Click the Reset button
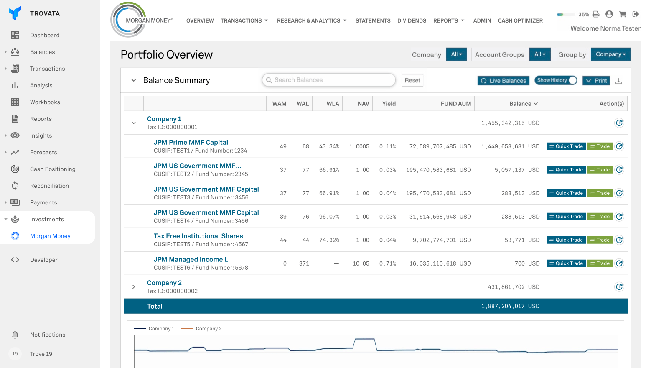 pos(412,80)
